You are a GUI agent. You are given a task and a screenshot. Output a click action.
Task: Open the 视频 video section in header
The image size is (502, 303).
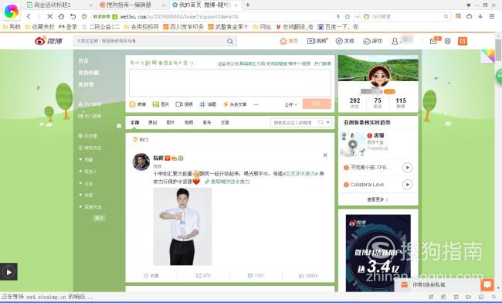pyautogui.click(x=317, y=41)
